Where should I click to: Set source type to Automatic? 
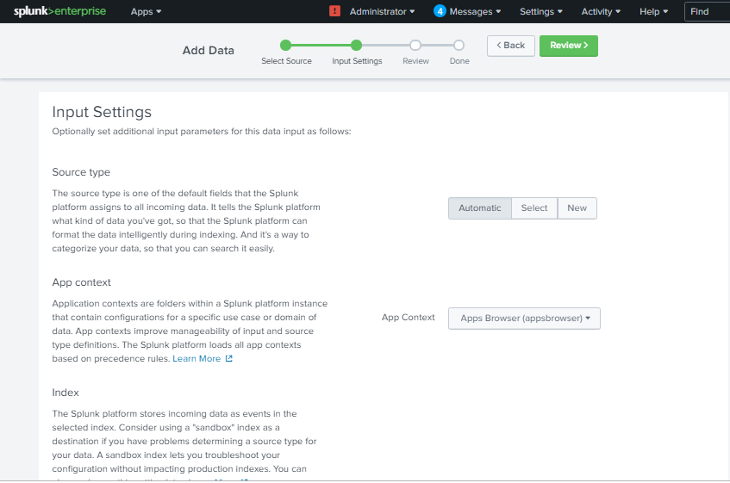tap(479, 208)
